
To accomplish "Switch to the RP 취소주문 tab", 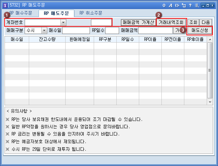I will pos(91,13).
